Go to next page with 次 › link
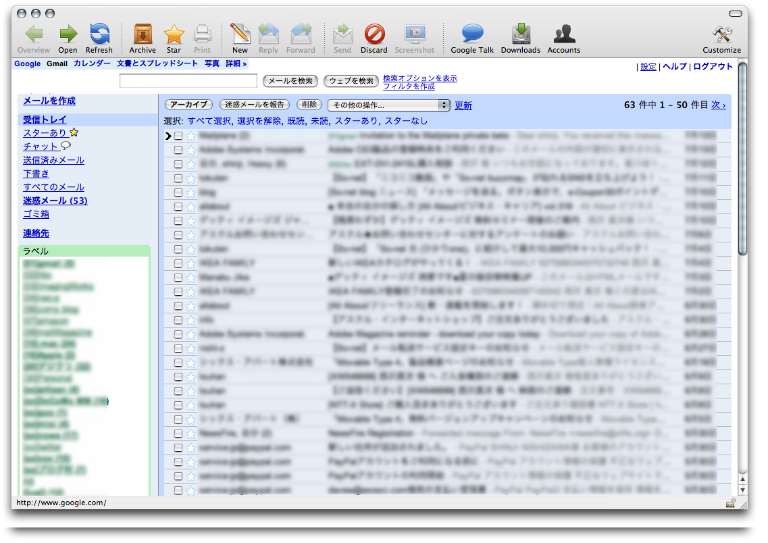 [x=718, y=105]
